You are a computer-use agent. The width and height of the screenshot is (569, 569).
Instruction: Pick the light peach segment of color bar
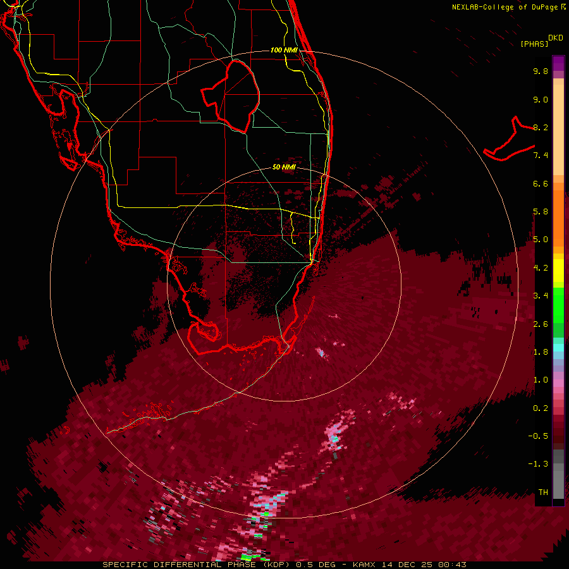click(x=558, y=130)
